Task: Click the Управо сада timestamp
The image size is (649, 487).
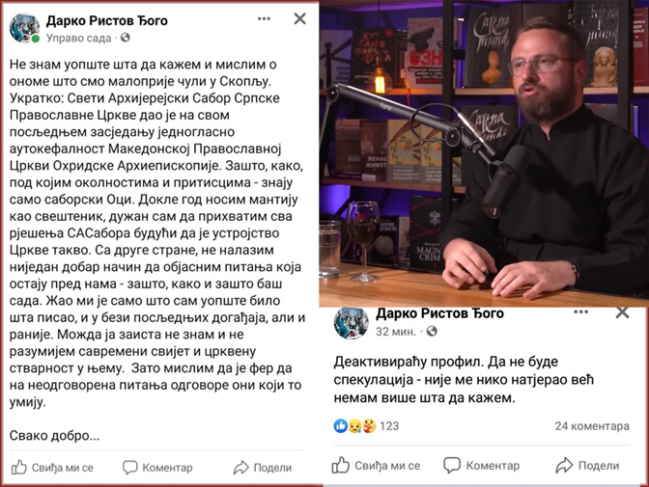Action: (x=78, y=38)
